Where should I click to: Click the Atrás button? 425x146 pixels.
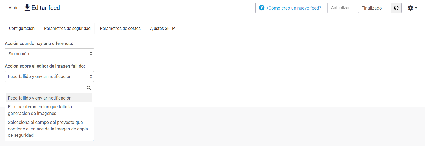point(13,8)
